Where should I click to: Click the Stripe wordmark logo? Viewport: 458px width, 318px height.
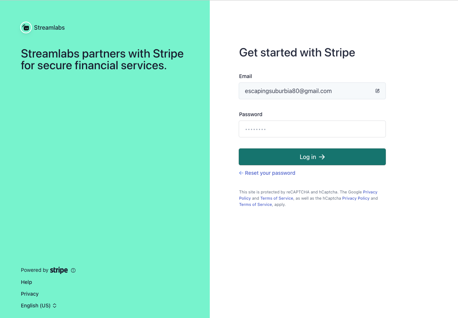59,270
